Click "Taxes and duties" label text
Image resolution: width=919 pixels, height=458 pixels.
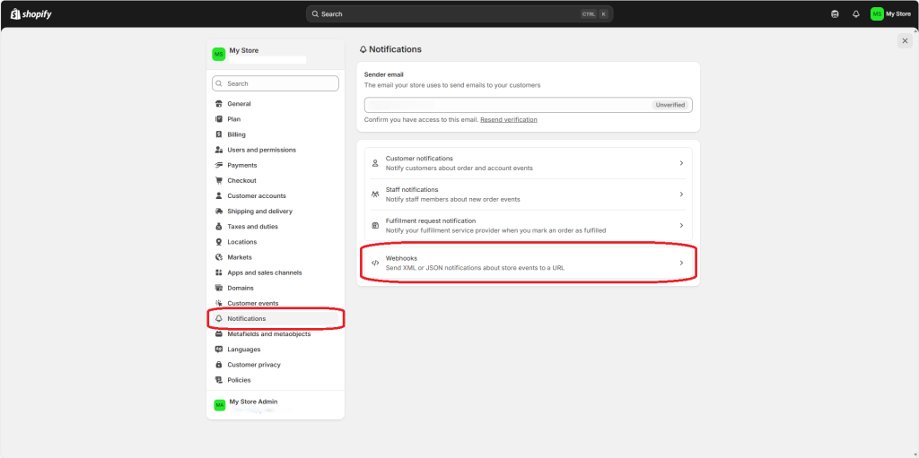pyautogui.click(x=252, y=226)
